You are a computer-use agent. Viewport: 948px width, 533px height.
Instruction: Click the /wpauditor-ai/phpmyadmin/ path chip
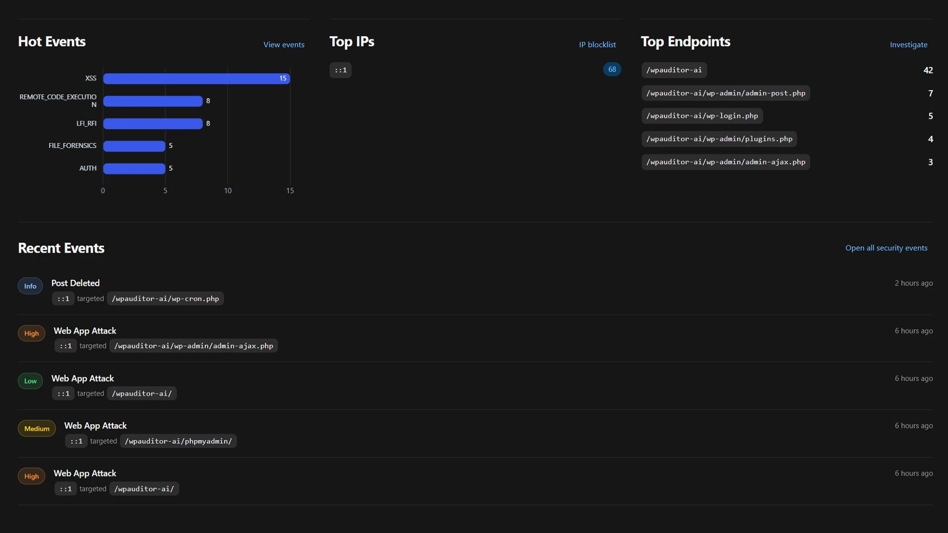pyautogui.click(x=178, y=441)
